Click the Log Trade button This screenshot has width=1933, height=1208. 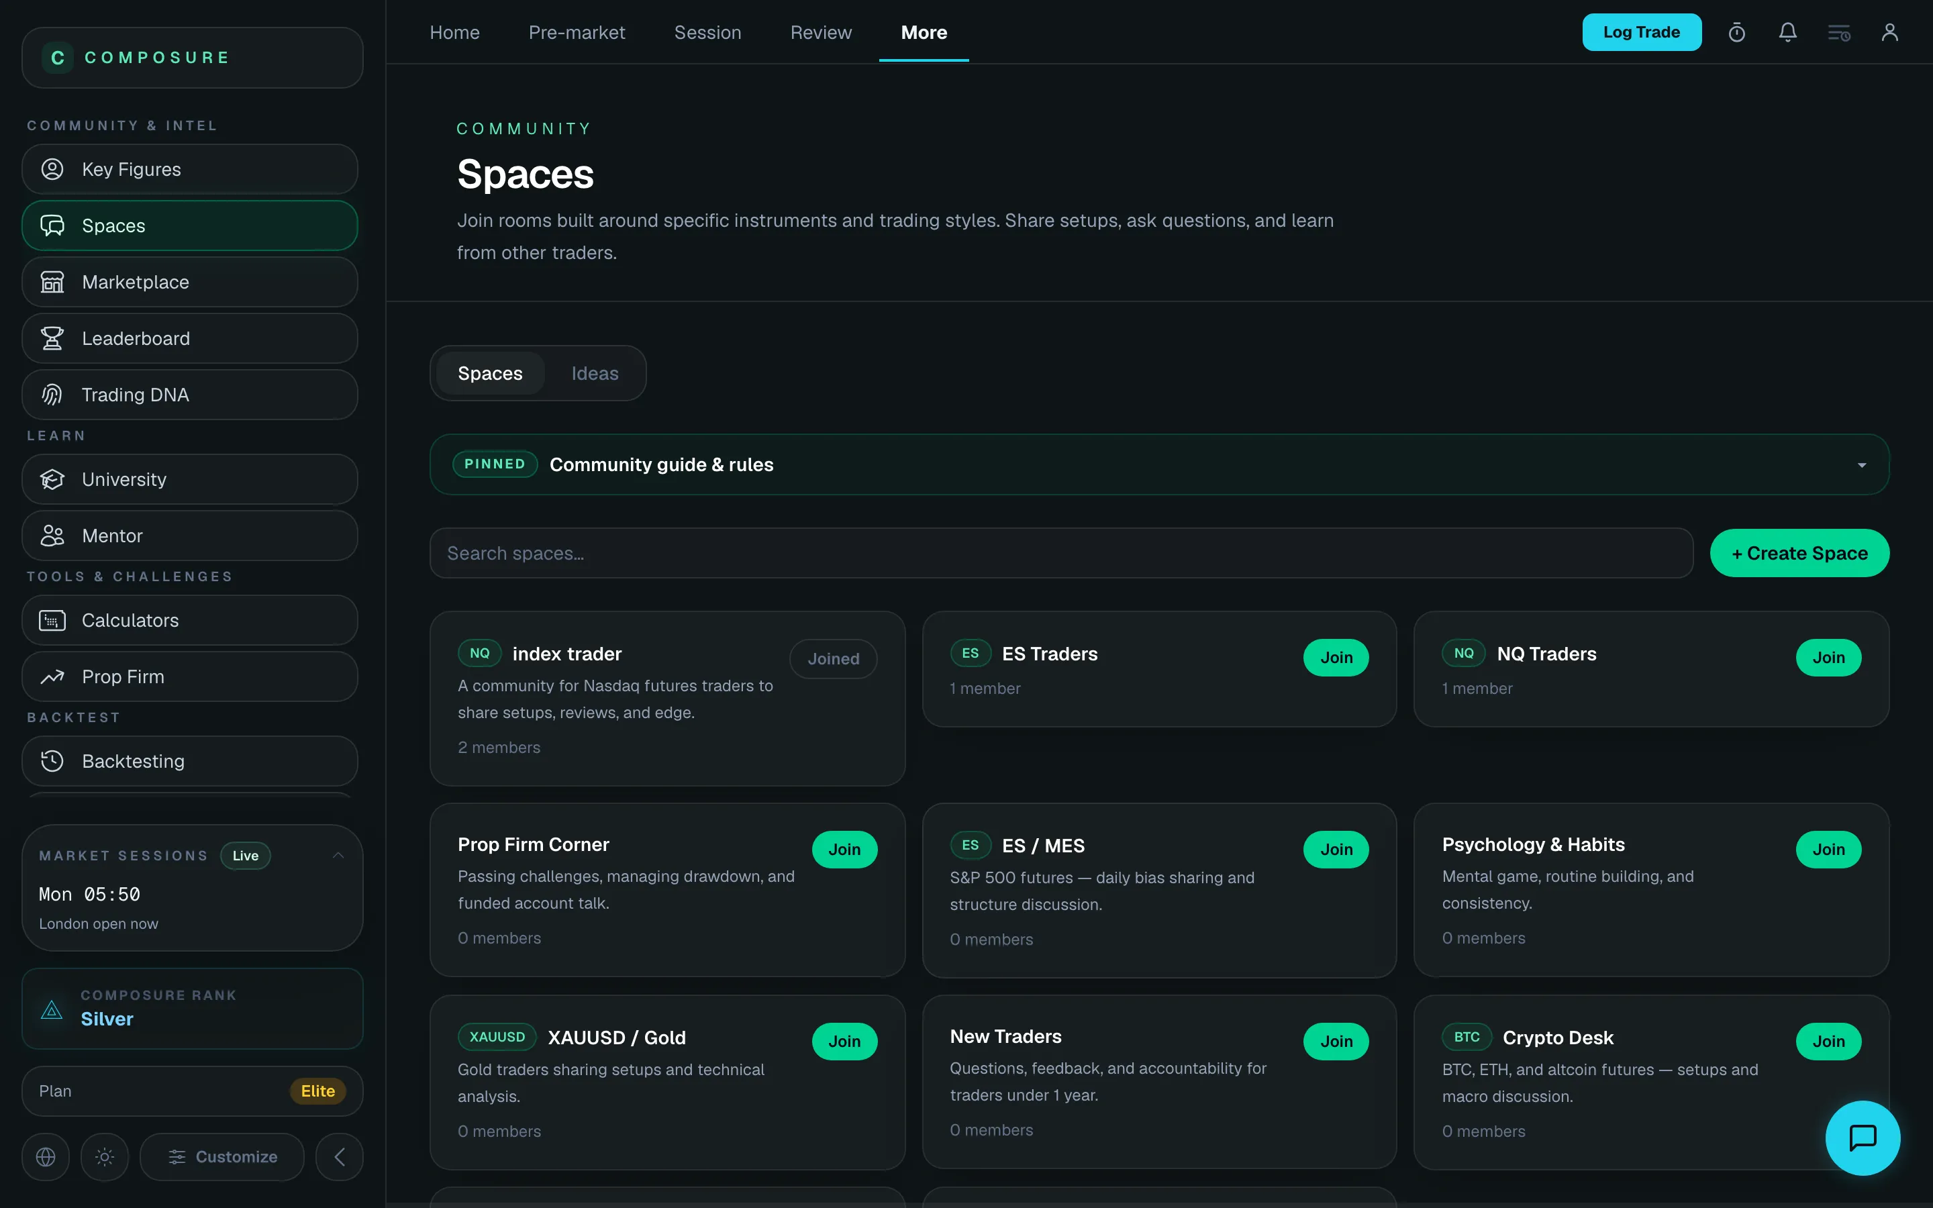[x=1642, y=33]
